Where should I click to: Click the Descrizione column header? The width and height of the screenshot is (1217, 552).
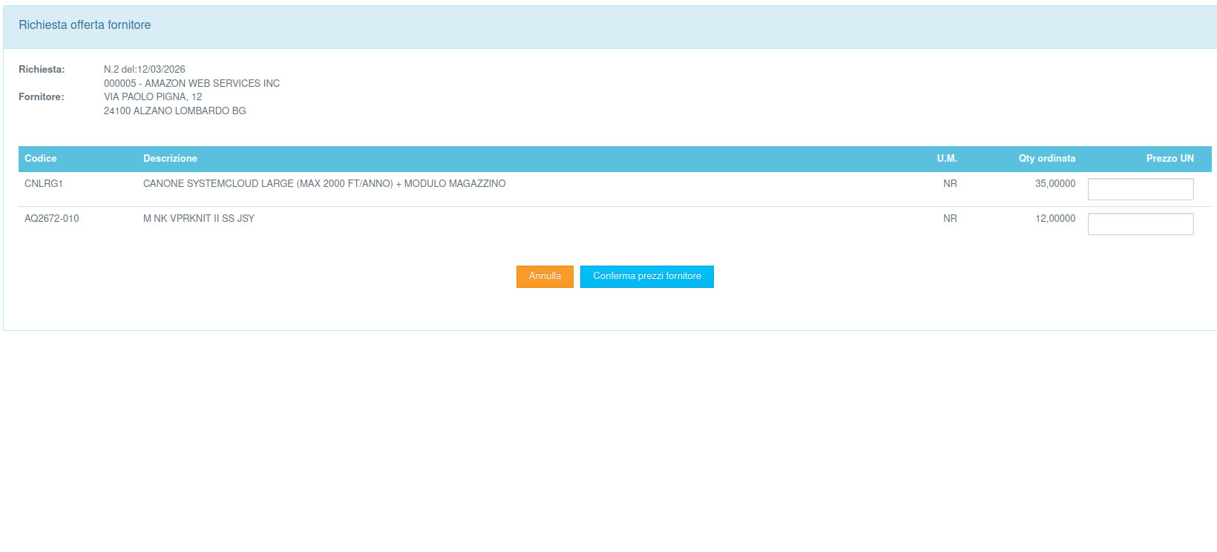tap(170, 159)
